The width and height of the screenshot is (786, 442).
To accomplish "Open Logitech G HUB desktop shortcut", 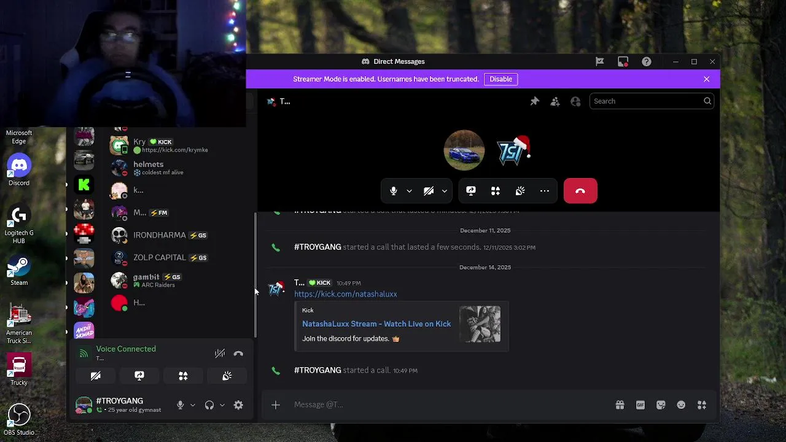I will pos(19,225).
